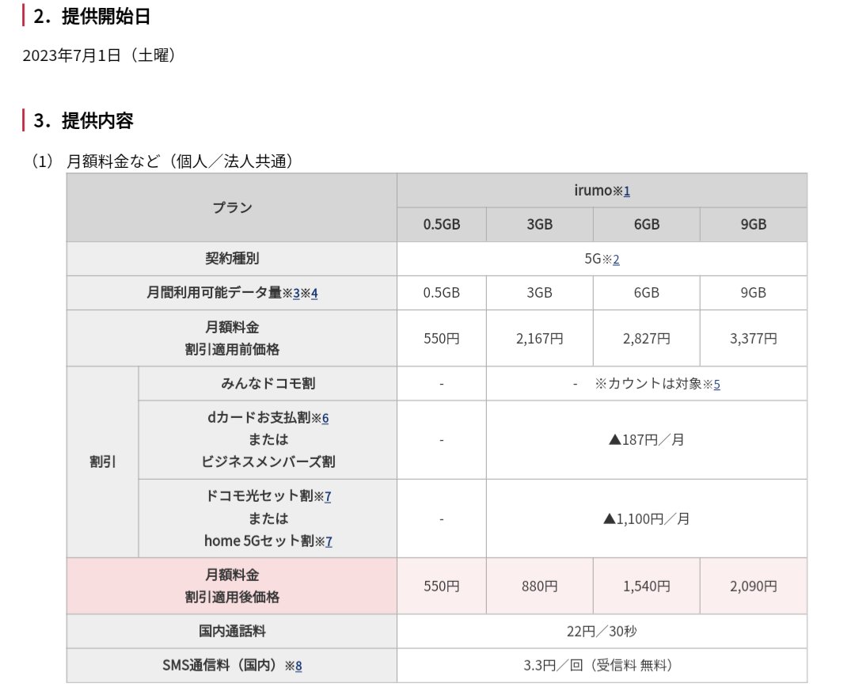Click the ドコモ光セット割 label text

(259, 496)
